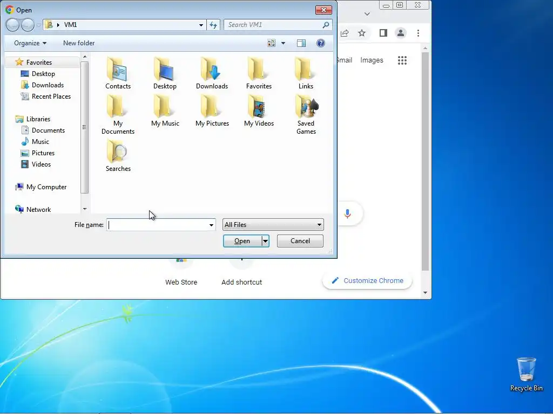Bookmark the page with star icon
This screenshot has width=553, height=414.
pos(362,33)
